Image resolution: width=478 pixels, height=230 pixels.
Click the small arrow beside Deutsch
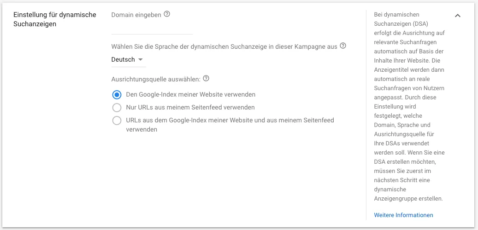140,60
